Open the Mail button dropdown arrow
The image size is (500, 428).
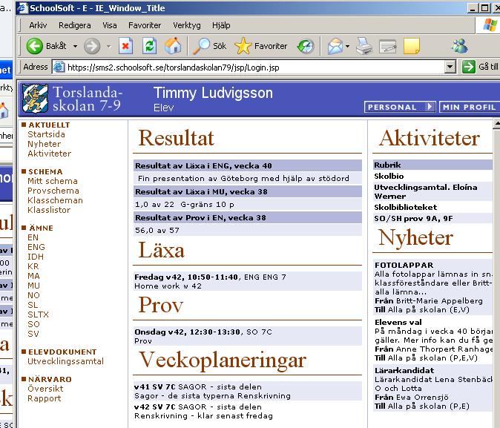[x=348, y=46]
